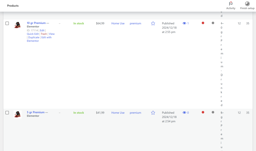Image resolution: width=256 pixels, height=151 pixels.
Task: Click value 35 in 10 gr Premium row
Action: click(x=248, y=23)
